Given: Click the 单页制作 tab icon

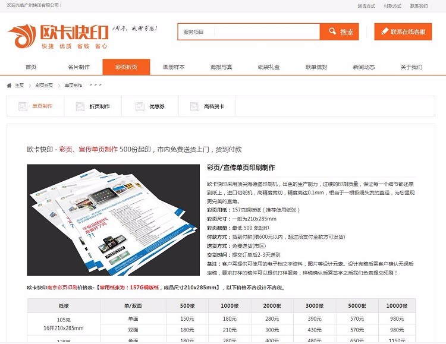Looking at the screenshot, I should click(23, 106).
